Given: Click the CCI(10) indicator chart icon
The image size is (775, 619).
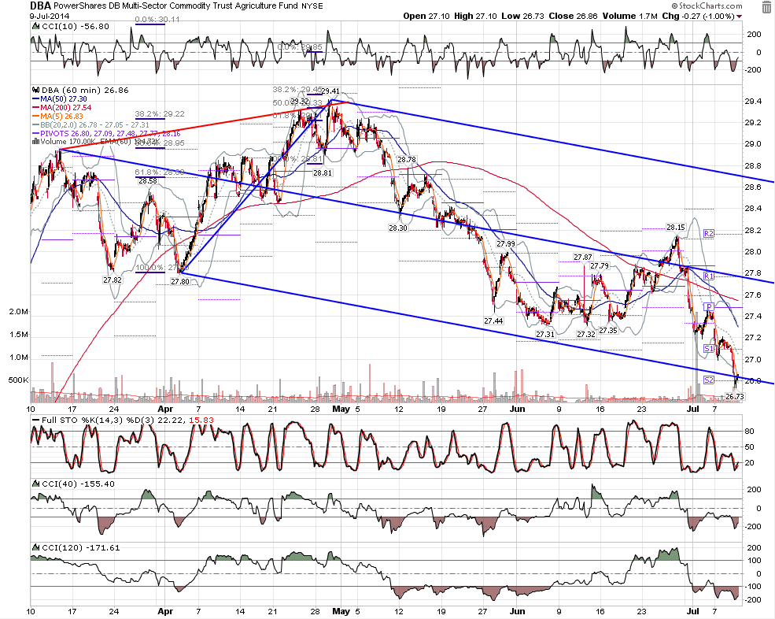Looking at the screenshot, I should pyautogui.click(x=35, y=27).
